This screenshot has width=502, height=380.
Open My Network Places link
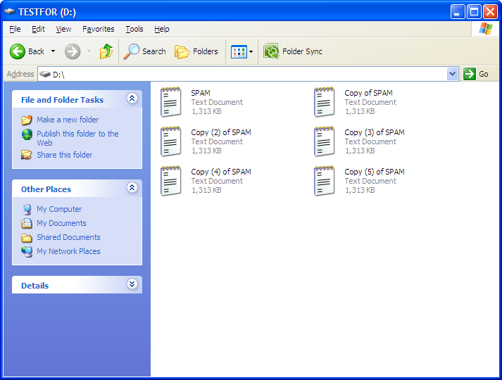point(68,251)
